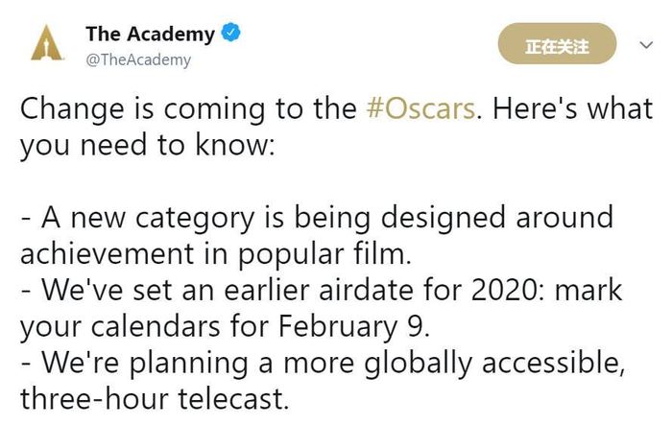Open The Academy display name profile link

click(150, 34)
